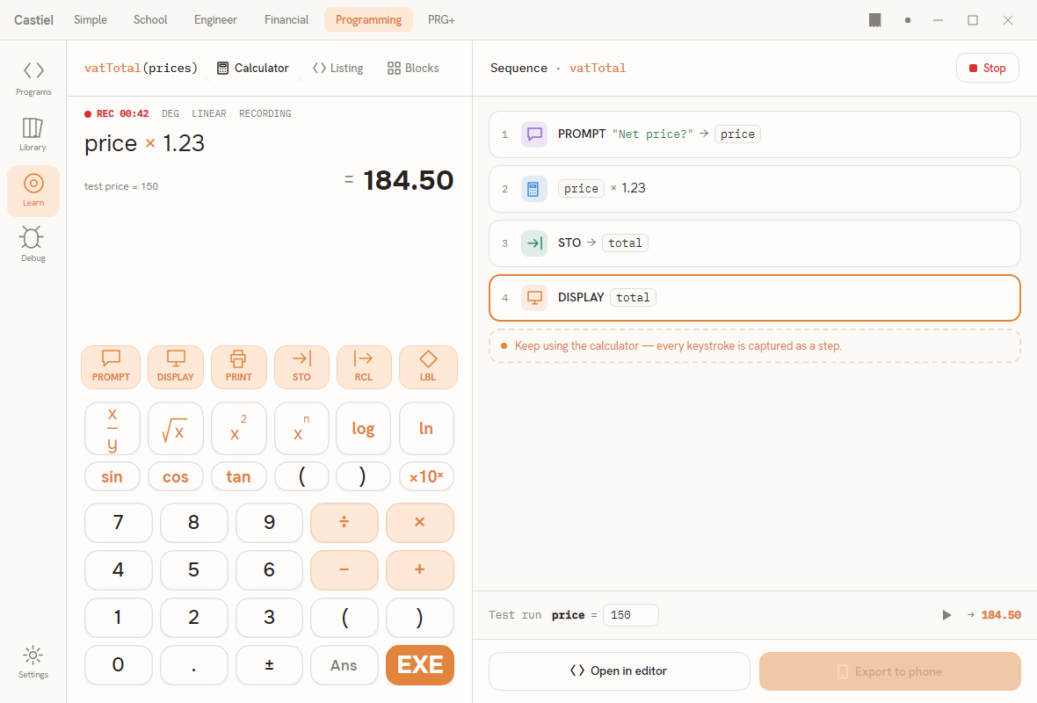The image size is (1037, 703).
Task: Open the Debug bug icon panel
Action: pyautogui.click(x=33, y=245)
